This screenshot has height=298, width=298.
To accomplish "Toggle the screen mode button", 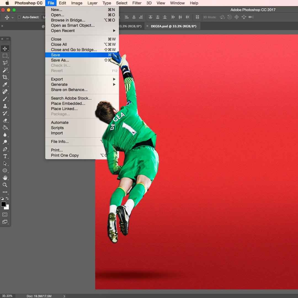I will tap(5, 222).
